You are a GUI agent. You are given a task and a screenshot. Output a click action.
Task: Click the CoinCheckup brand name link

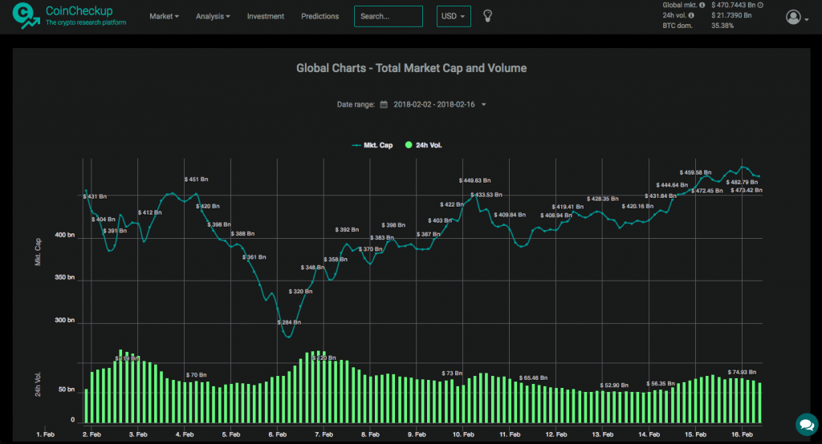[x=79, y=11]
